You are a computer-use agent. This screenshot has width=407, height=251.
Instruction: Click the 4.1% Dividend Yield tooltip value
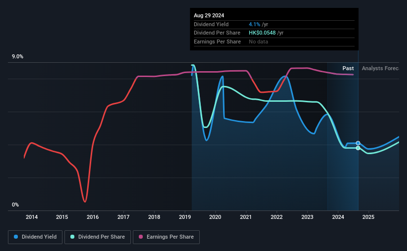[254, 24]
